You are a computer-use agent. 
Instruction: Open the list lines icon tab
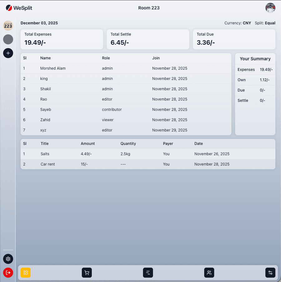coord(148,273)
